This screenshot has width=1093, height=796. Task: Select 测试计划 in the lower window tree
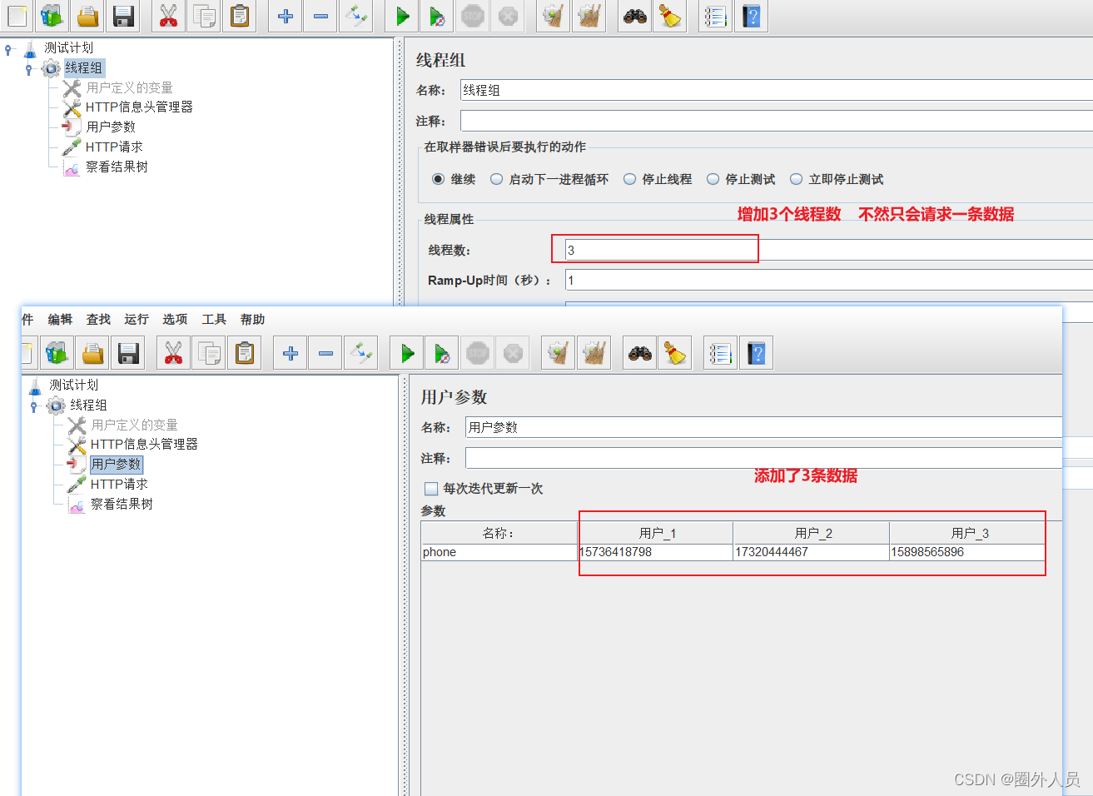coord(73,385)
